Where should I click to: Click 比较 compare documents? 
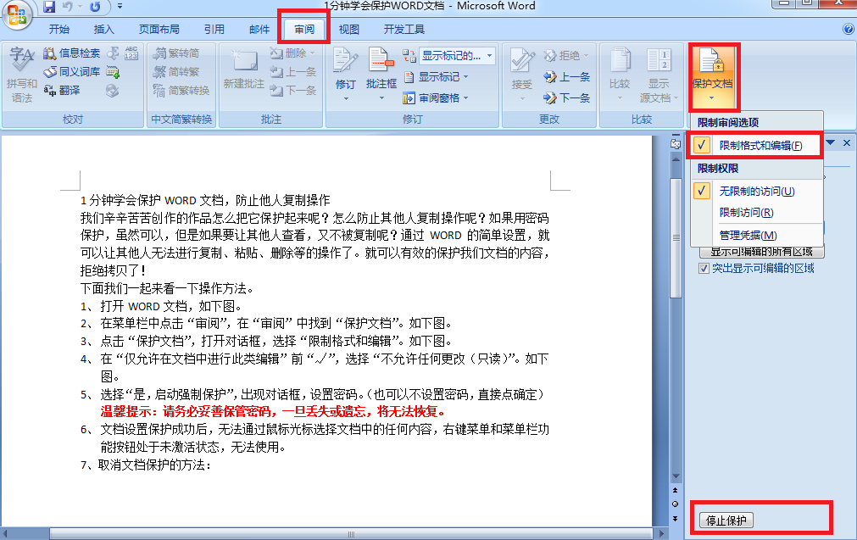(x=620, y=75)
